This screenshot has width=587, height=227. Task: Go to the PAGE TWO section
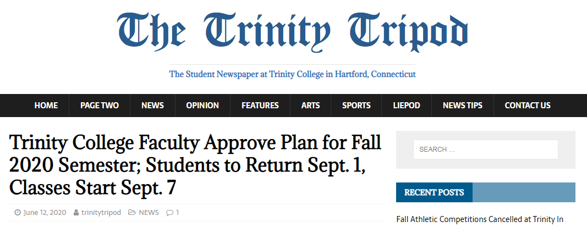click(100, 106)
